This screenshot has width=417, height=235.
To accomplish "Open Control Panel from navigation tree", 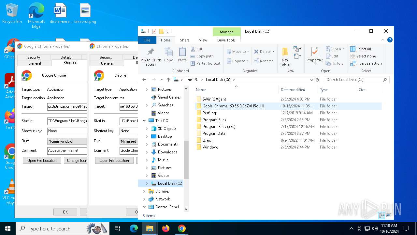I will [167, 207].
